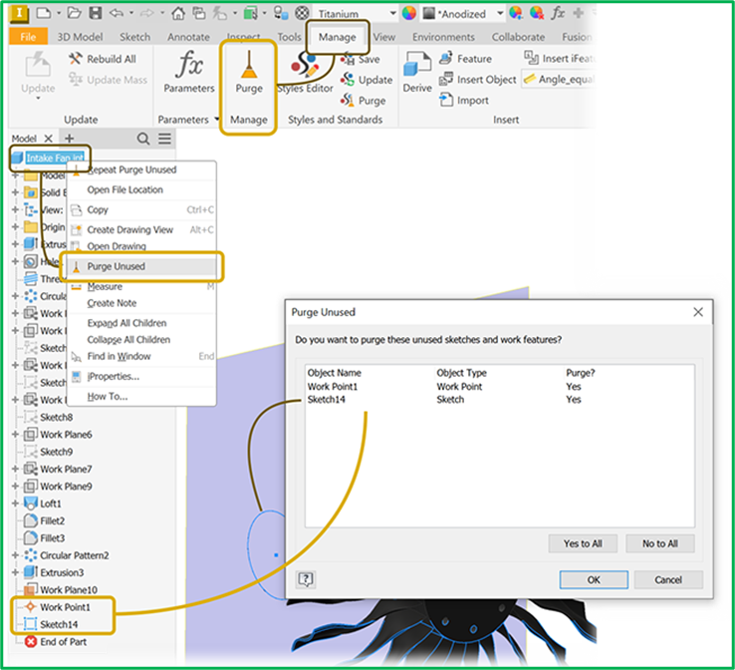Expand the Parameters panel dropdown arrow
This screenshot has width=735, height=670.
click(216, 120)
